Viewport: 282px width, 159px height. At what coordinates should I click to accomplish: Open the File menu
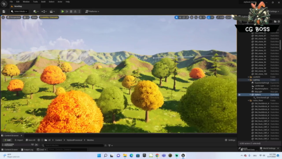11,2
